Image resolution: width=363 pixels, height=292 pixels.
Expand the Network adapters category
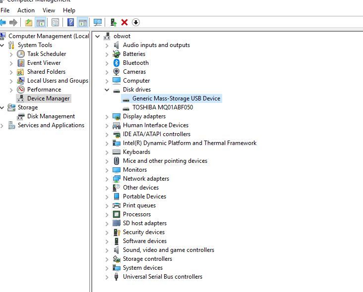(107, 179)
